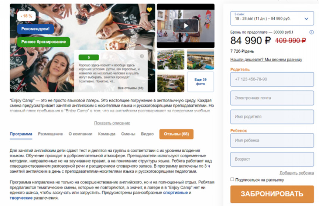
Task: View all reviews (65) link
Action: point(130,88)
